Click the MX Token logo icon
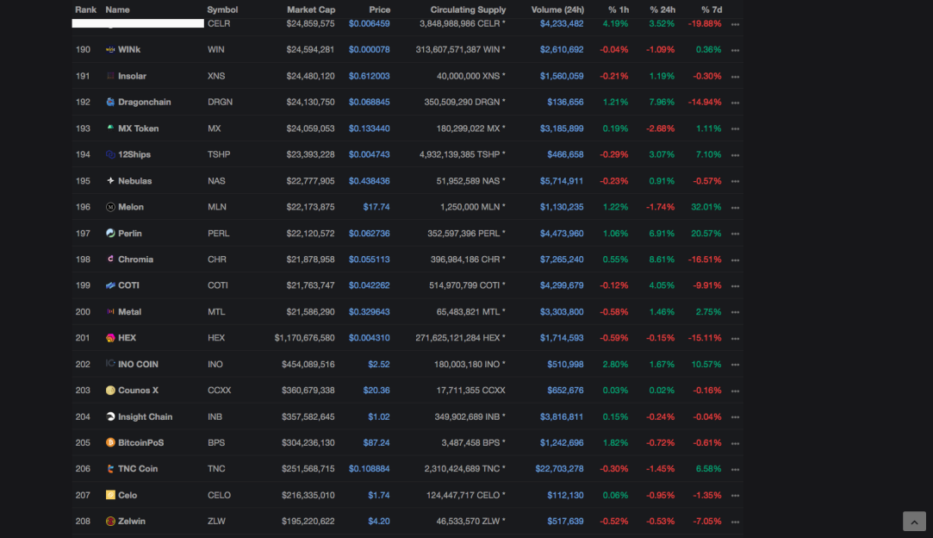 click(x=110, y=128)
